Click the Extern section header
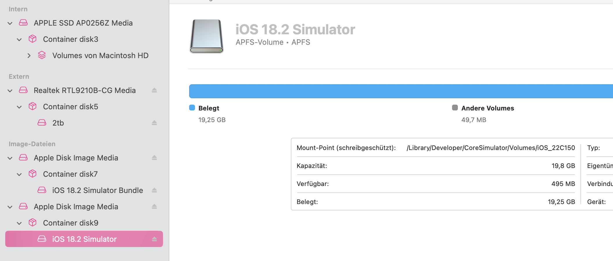This screenshot has height=261, width=613. [x=19, y=76]
